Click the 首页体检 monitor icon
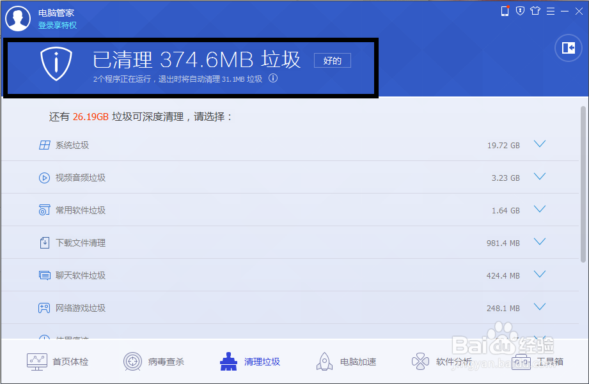 pyautogui.click(x=37, y=362)
